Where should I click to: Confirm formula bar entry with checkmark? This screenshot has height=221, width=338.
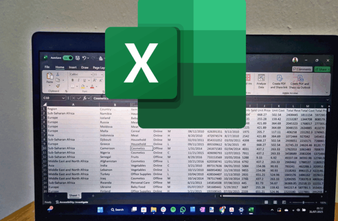coord(79,98)
